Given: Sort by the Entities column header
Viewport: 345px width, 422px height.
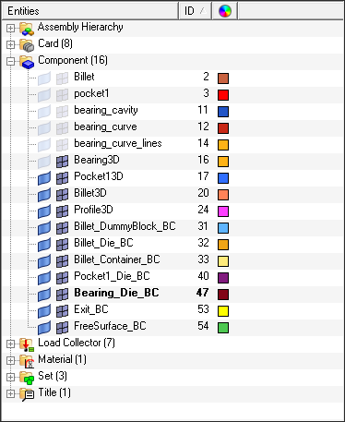Looking at the screenshot, I should [90, 11].
